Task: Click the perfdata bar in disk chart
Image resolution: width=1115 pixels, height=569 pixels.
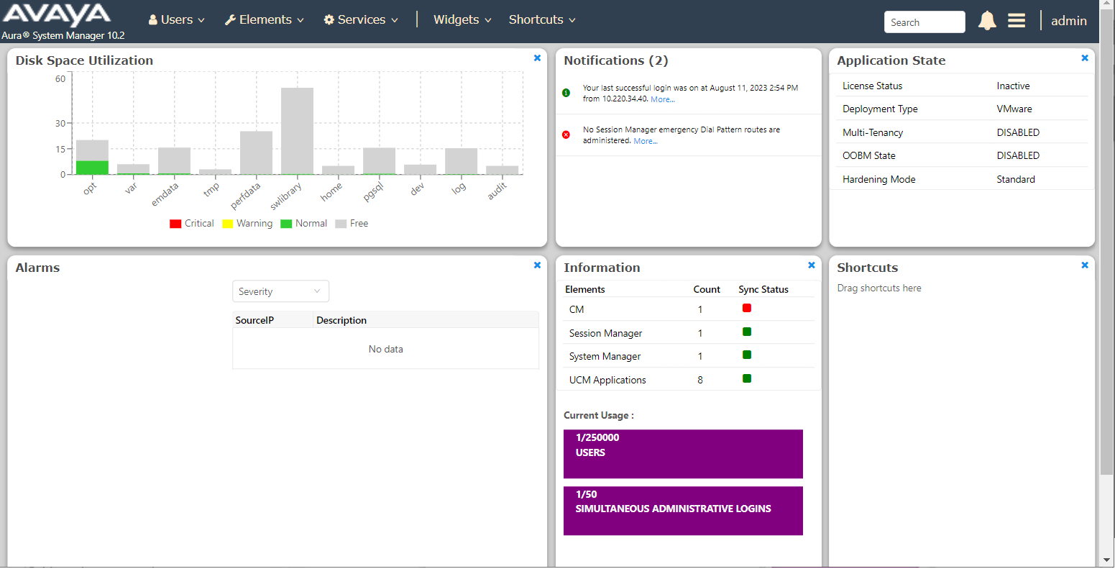Action: [256, 153]
